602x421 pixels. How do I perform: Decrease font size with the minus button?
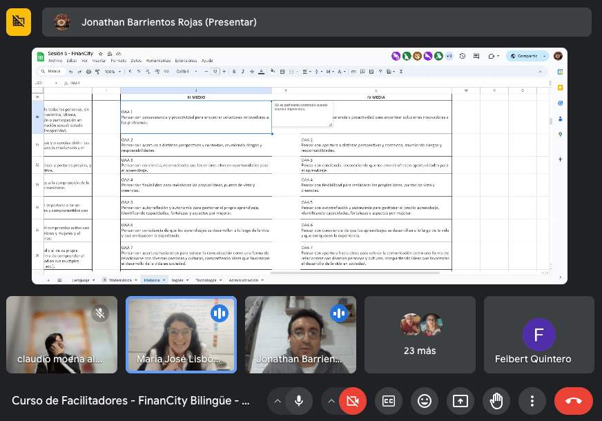tap(206, 72)
